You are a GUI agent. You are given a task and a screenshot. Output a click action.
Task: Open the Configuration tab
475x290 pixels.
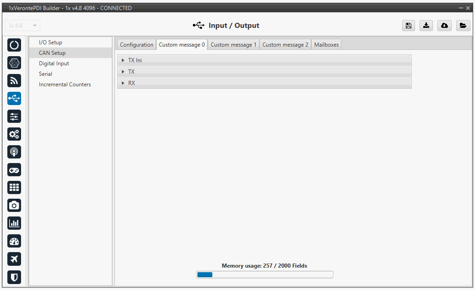136,45
